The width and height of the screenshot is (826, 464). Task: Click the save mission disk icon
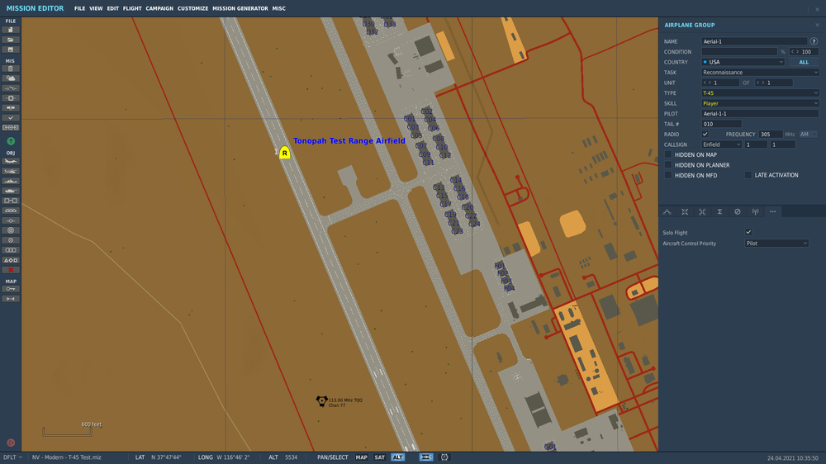click(11, 50)
